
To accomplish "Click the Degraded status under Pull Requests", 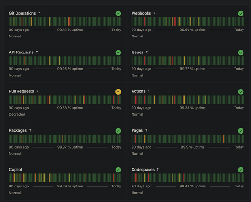I will [17, 114].
